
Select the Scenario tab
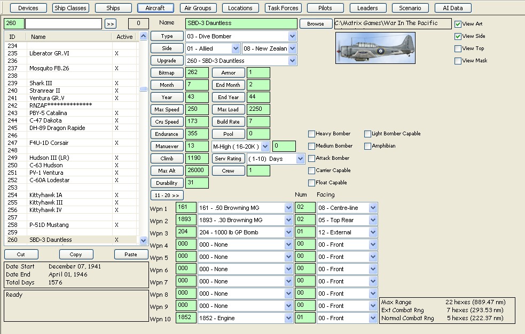coord(410,7)
